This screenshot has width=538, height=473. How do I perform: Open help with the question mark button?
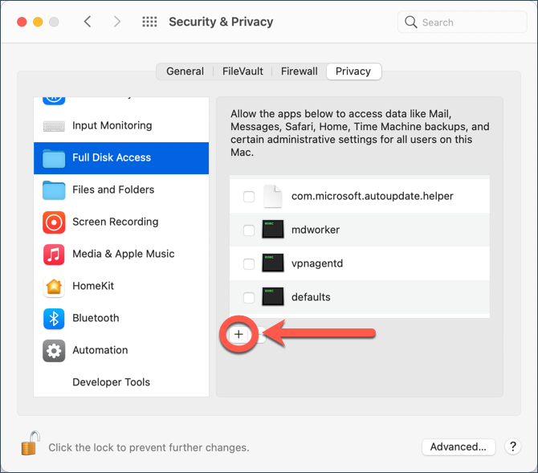coord(512,446)
